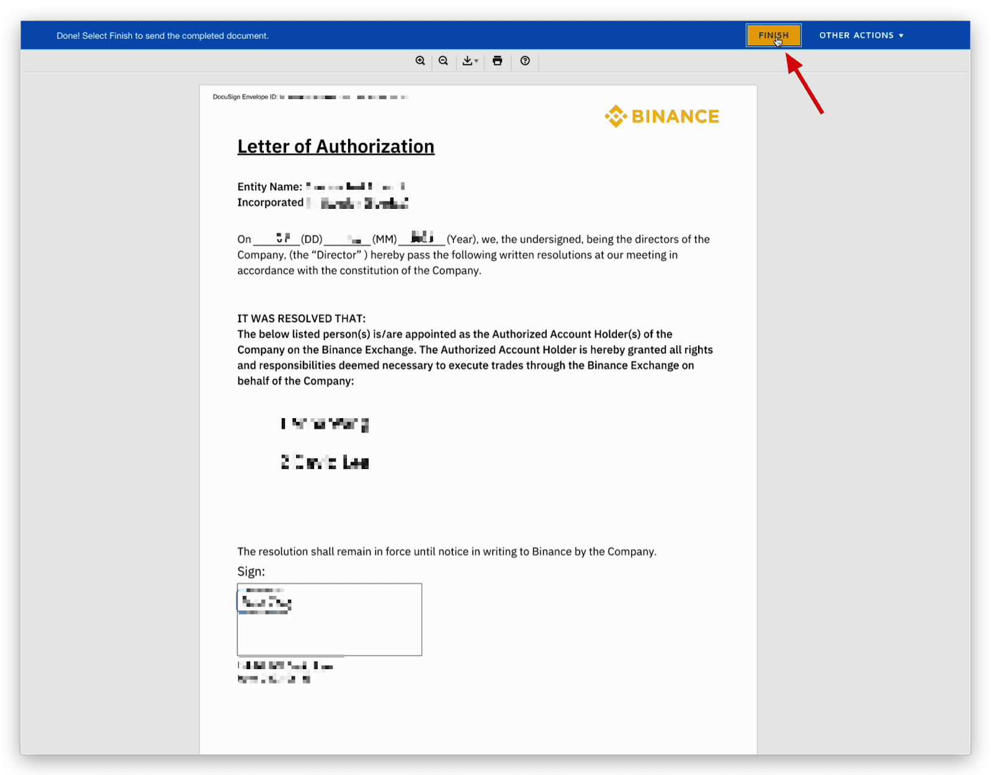Open help via the question mark icon
Viewport: 991px width, 775px height.
(x=525, y=61)
